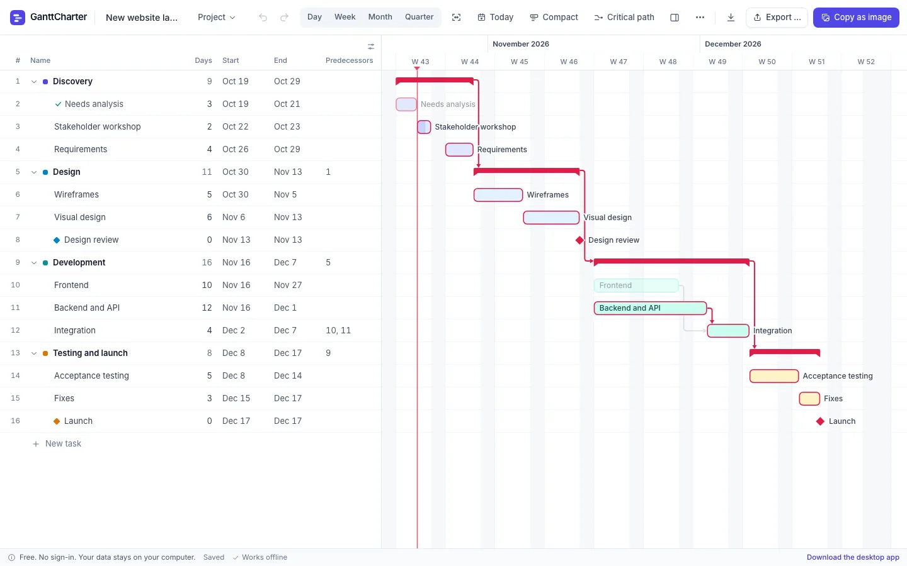Toggle Compact view
This screenshot has height=566, width=907.
[554, 18]
